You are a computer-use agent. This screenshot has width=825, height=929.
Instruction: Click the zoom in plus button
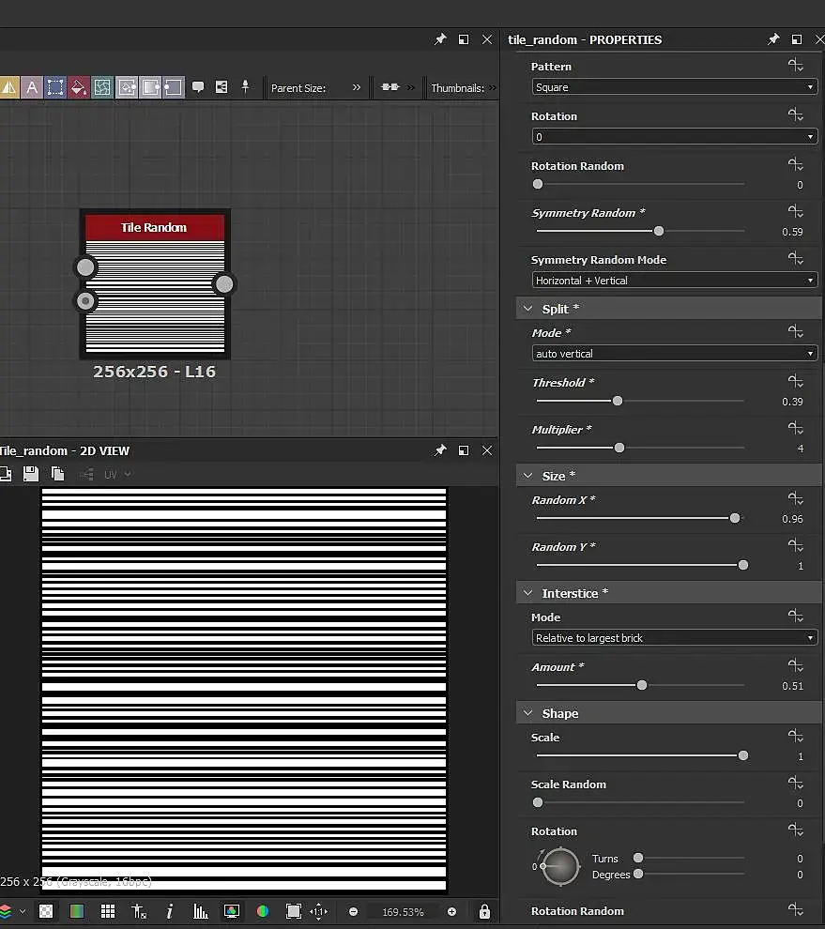[451, 911]
